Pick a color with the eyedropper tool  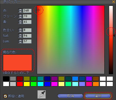click(42, 94)
